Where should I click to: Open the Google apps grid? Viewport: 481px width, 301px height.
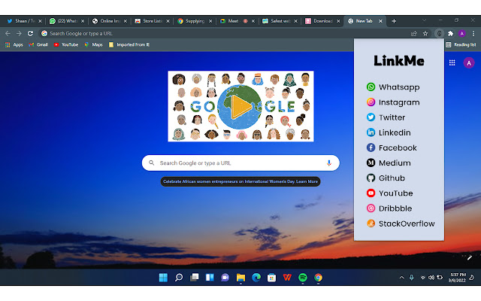[452, 62]
